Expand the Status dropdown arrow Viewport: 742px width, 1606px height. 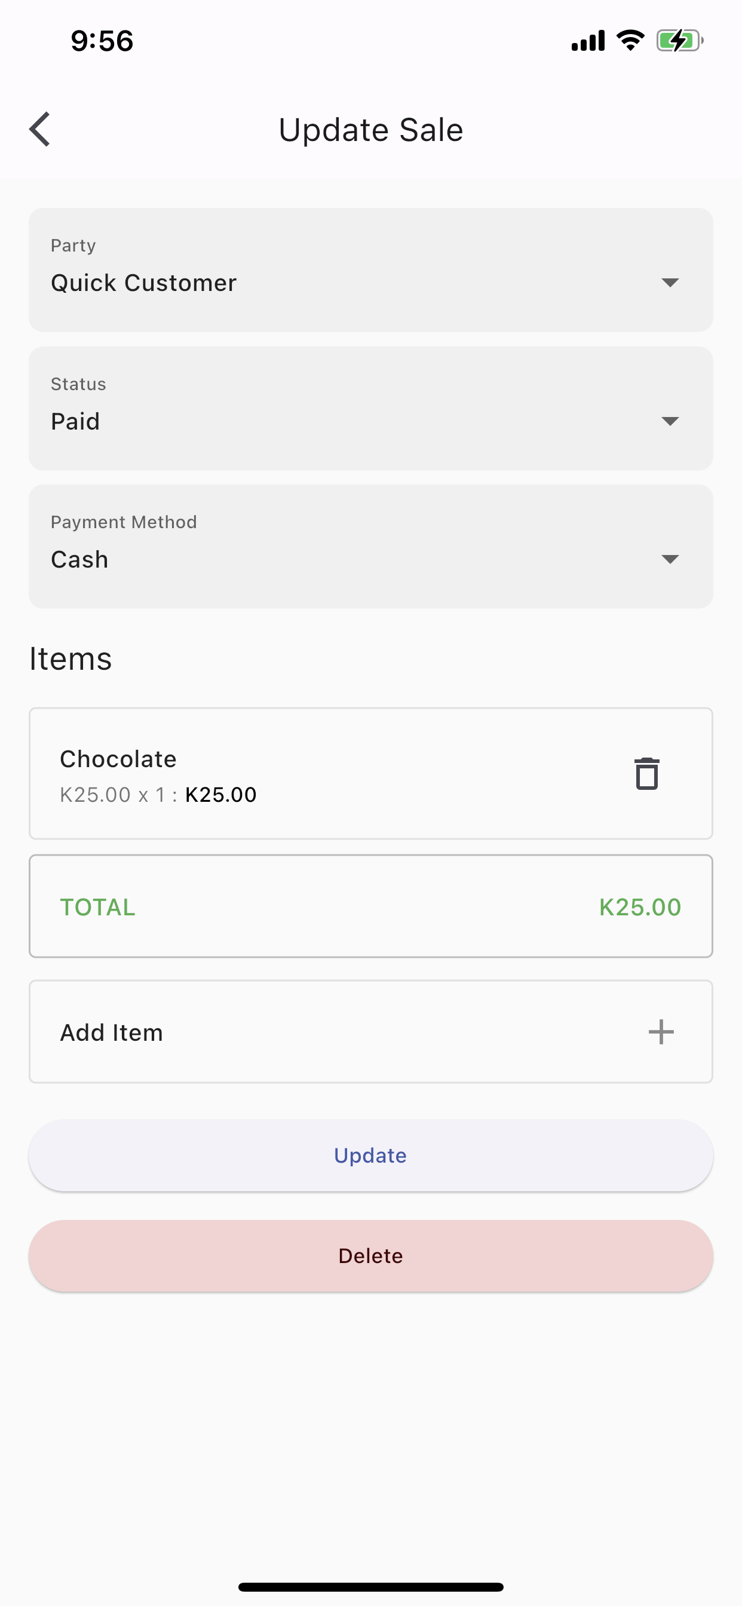[670, 421]
